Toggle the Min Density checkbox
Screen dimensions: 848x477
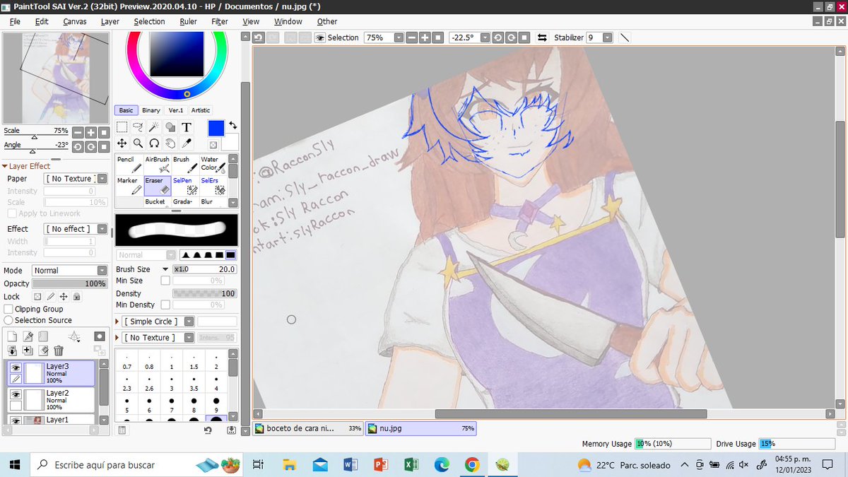(x=165, y=305)
